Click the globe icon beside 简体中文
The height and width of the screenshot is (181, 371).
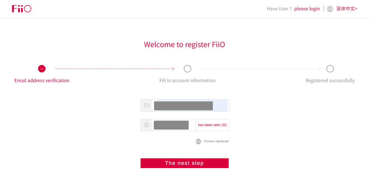tap(330, 9)
